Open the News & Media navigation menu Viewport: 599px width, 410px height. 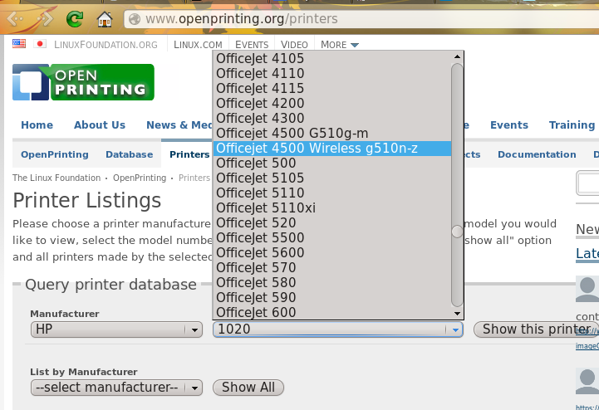[x=179, y=124]
